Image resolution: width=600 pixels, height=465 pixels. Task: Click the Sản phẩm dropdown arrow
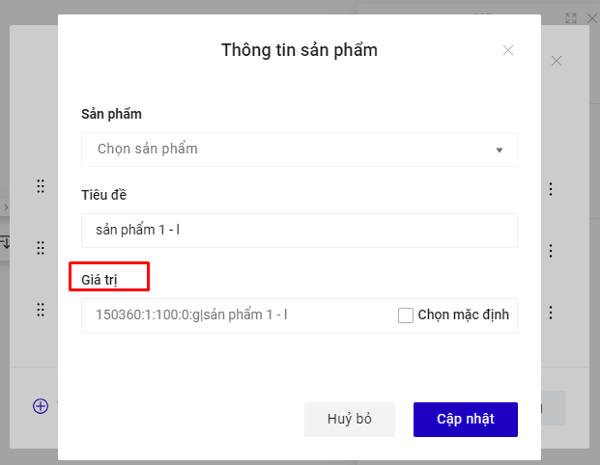tap(500, 150)
